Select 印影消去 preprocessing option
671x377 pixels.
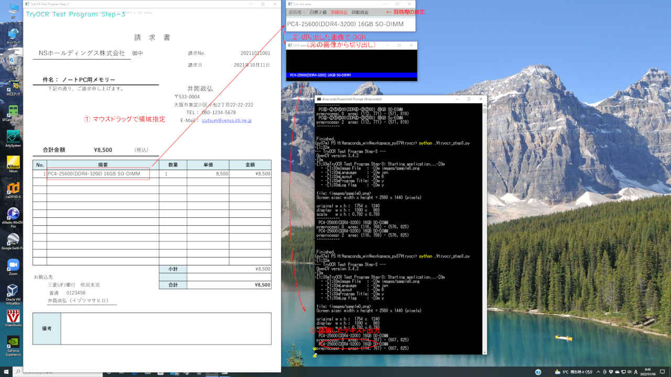[360, 12]
